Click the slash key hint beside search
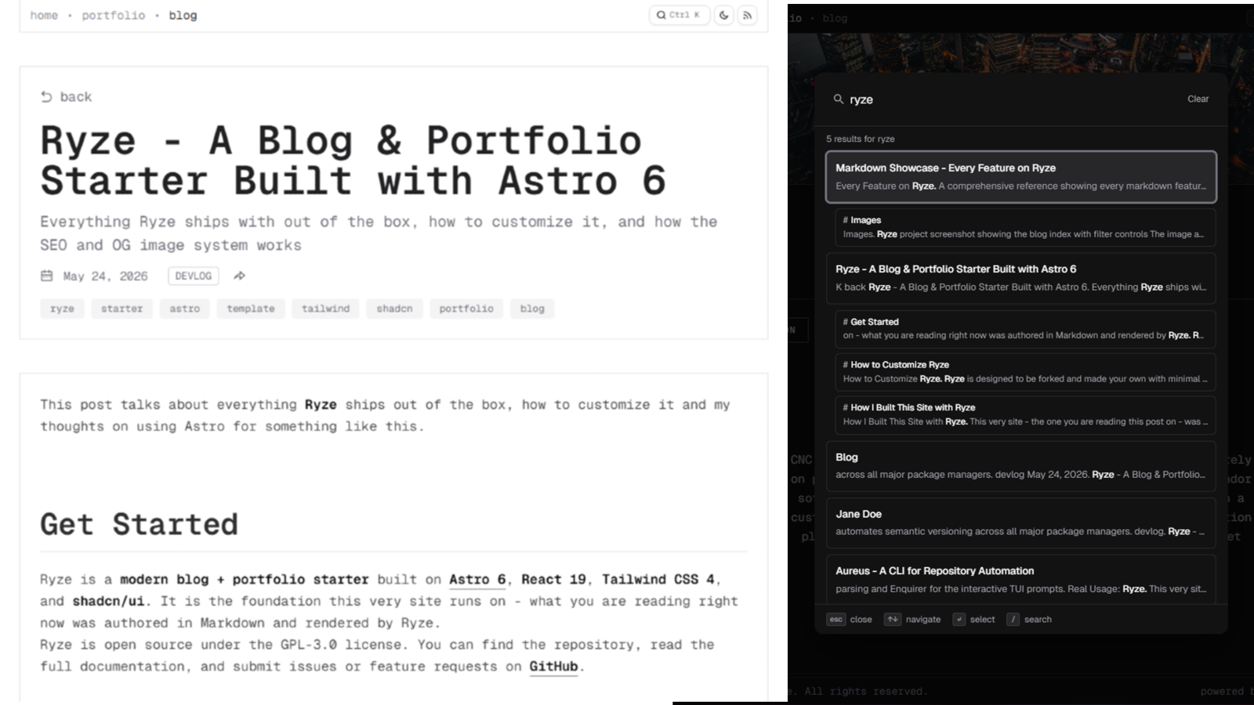The height and width of the screenshot is (705, 1254). click(x=1013, y=620)
